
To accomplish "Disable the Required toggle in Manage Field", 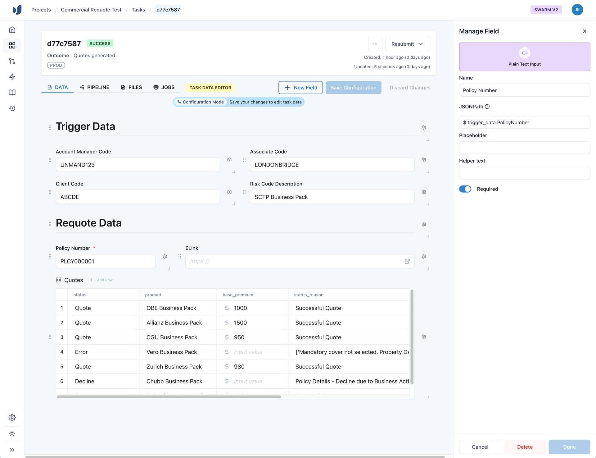I will 465,189.
